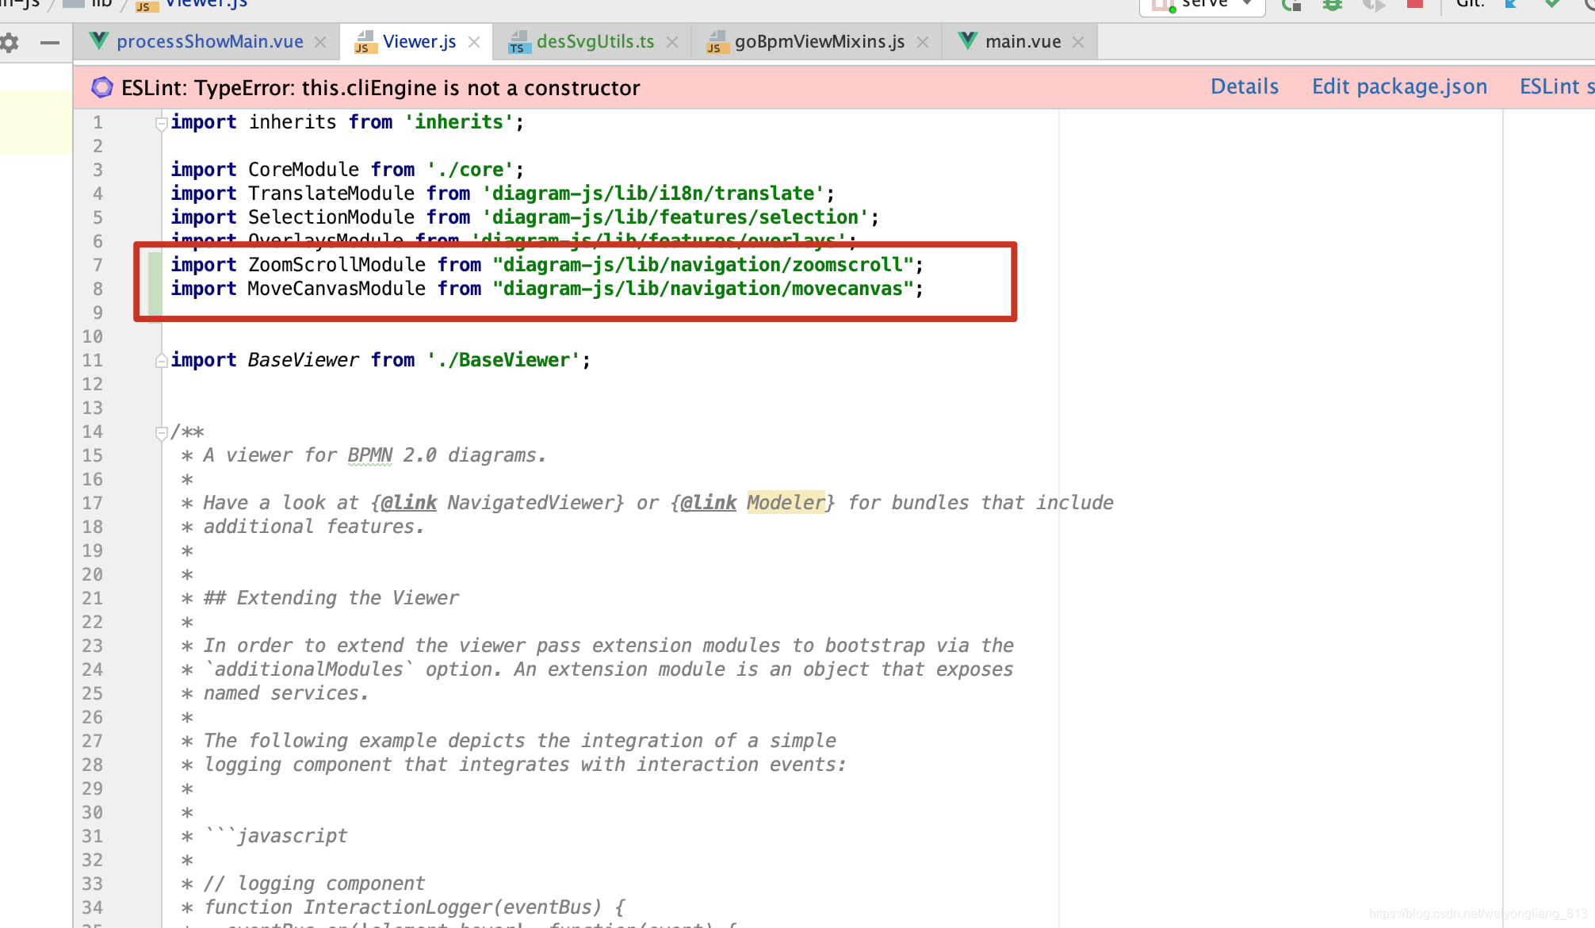Click the 'diagram-js/lib/i18n/translate' string
The image size is (1595, 928).
click(655, 194)
